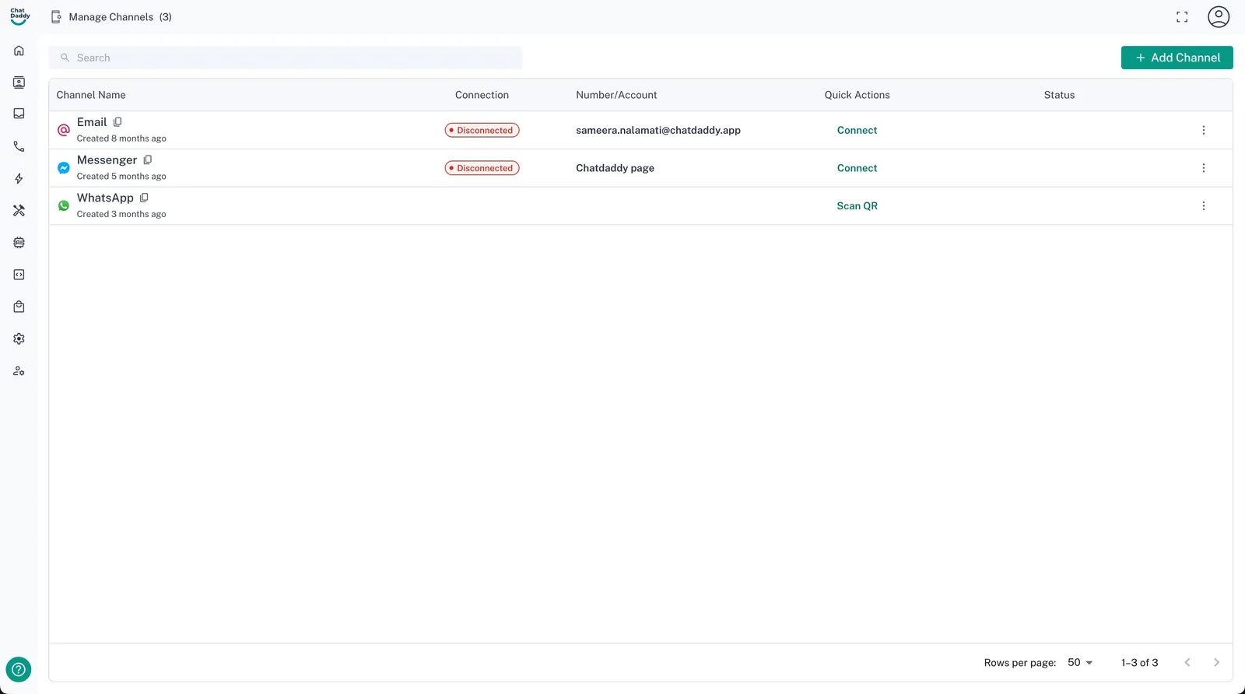1245x694 pixels.
Task: Open more options for Email channel
Action: point(1203,131)
